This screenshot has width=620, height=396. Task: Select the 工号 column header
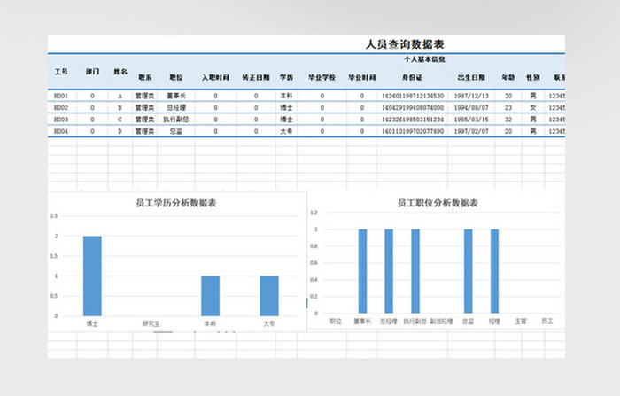coord(61,72)
